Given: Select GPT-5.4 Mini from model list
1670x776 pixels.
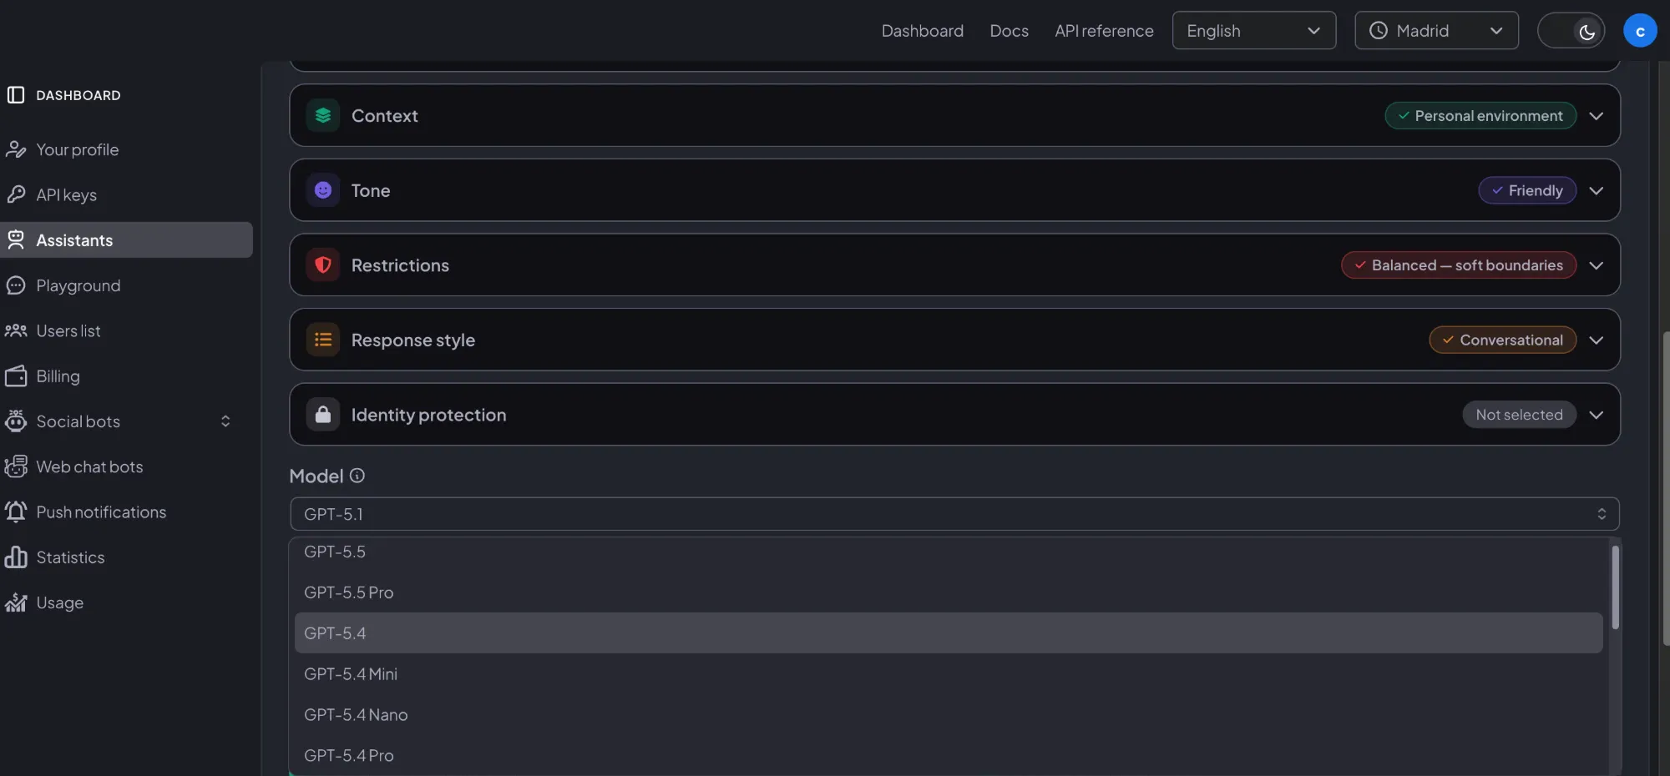Looking at the screenshot, I should point(949,674).
